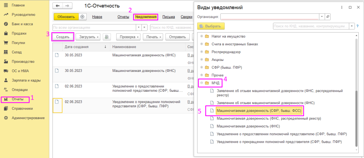364x158 pixels.
Task: Click the back navigation arrow
Action: (58, 6)
